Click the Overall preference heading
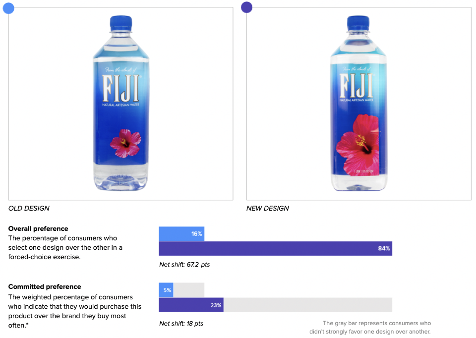476x338 pixels. (38, 229)
